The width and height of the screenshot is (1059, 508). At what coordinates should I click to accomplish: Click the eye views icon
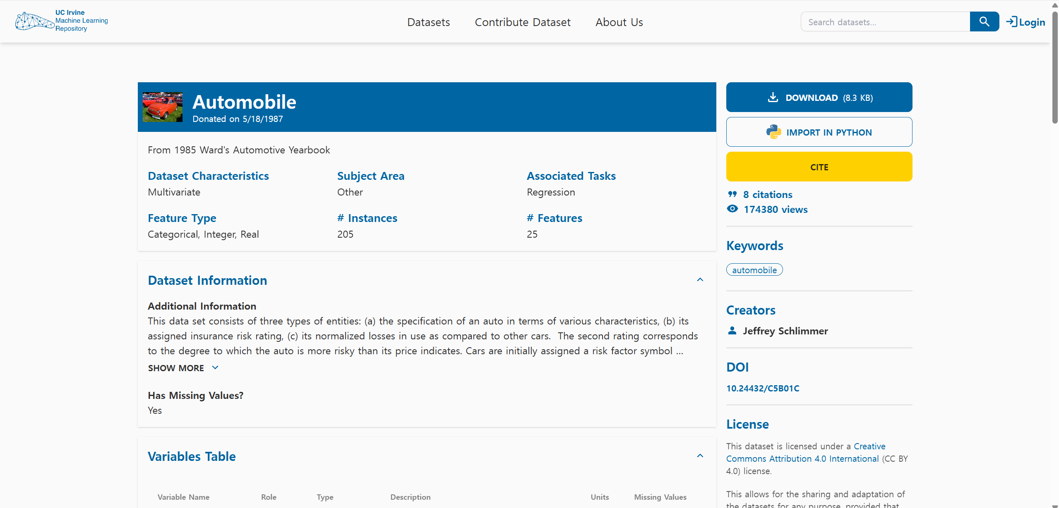[x=732, y=209]
